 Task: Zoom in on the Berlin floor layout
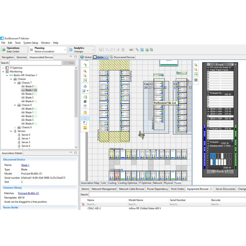pos(85,71)
